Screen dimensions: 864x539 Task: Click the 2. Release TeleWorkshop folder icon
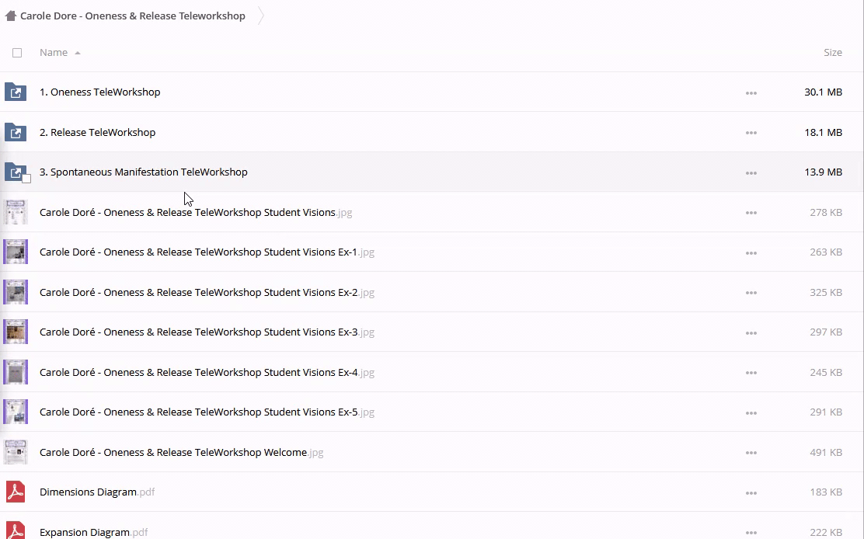click(16, 132)
